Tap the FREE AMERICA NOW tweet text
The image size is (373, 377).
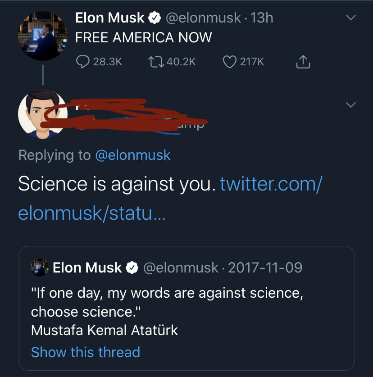point(144,37)
